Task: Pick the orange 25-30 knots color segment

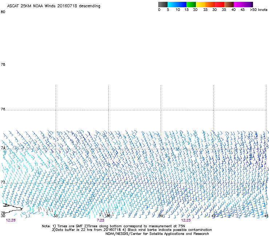Action: pyautogui.click(x=210, y=4)
